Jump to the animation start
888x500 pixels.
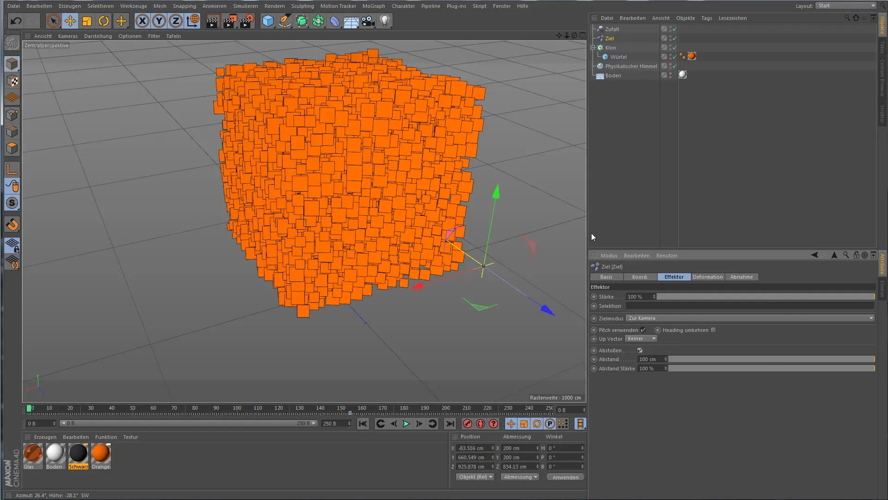363,424
